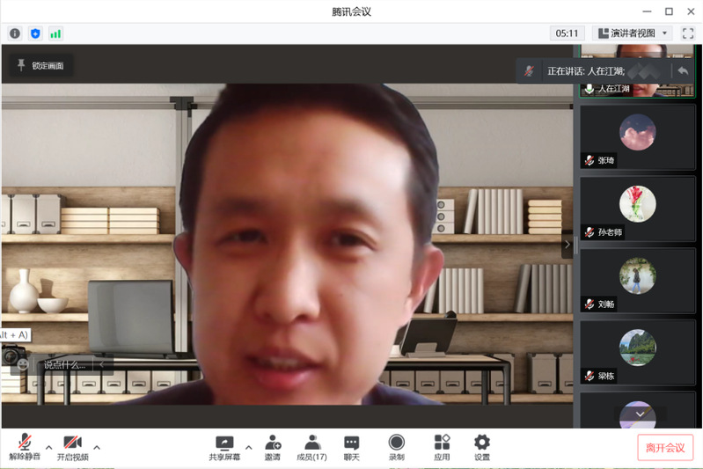Expand video options arrow beside 开启视频
The image size is (703, 469).
pos(97,446)
